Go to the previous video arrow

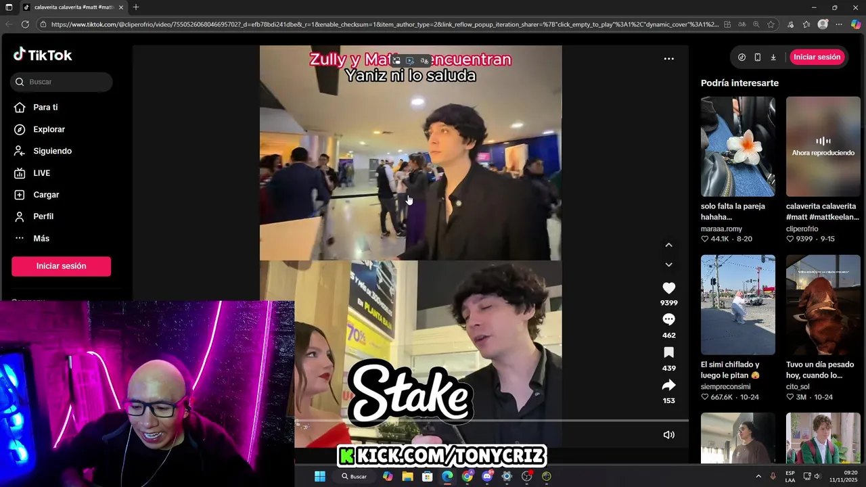tap(668, 245)
